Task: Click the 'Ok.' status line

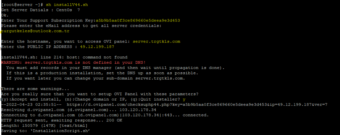Action: coord(5,15)
